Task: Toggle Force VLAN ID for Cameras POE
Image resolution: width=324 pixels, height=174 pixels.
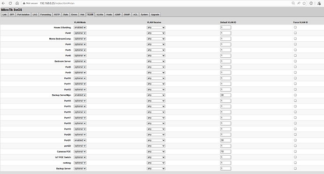Action: [x=295, y=151]
